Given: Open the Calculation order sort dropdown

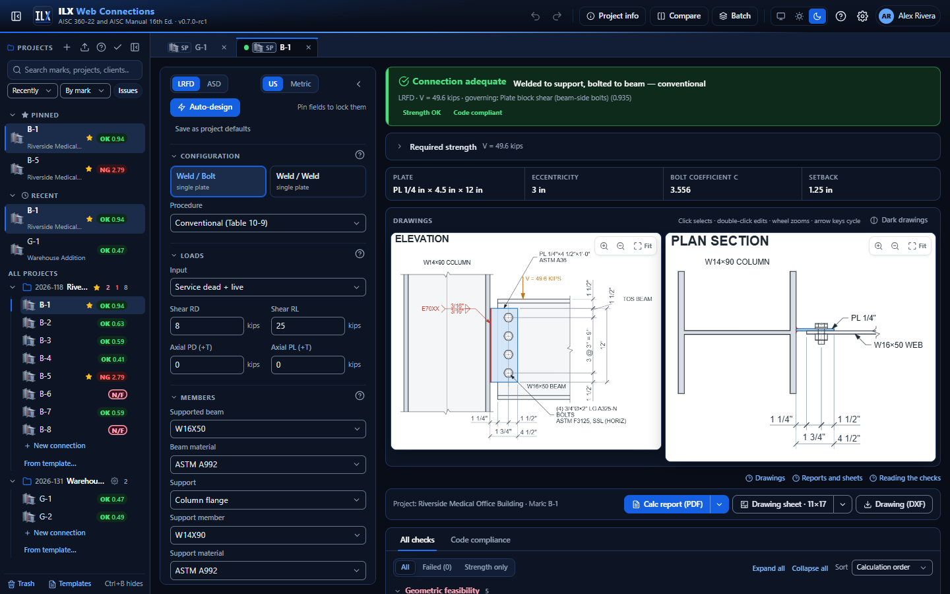Looking at the screenshot, I should click(892, 568).
